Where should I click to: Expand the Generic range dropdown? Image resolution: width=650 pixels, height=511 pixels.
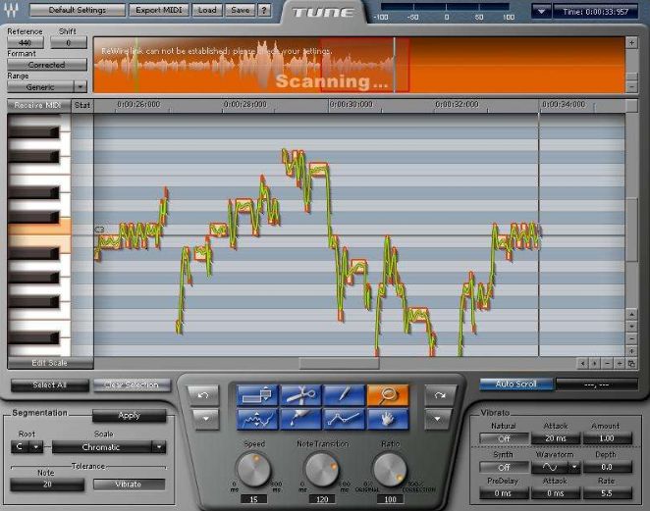(80, 87)
